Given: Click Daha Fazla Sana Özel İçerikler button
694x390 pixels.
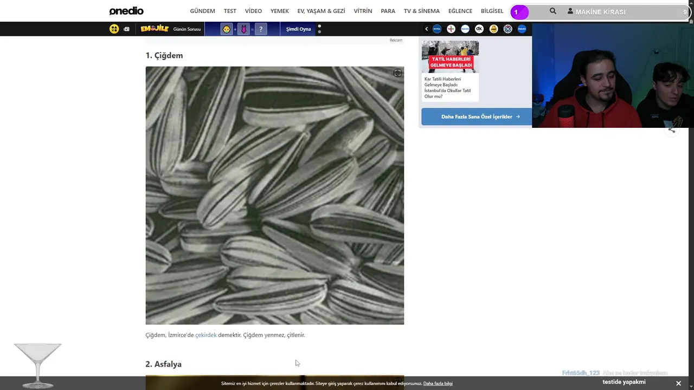Looking at the screenshot, I should pos(477,116).
